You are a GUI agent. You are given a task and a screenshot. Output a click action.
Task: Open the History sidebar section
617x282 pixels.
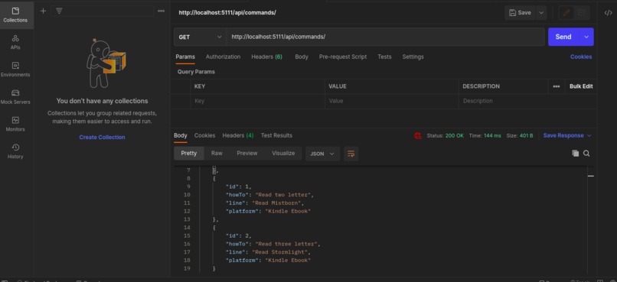tap(16, 151)
